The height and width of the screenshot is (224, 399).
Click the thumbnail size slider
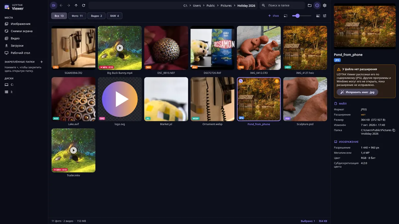click(302, 16)
